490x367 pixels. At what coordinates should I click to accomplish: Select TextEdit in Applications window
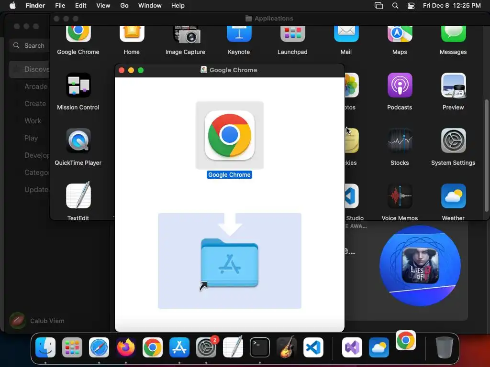click(x=78, y=195)
